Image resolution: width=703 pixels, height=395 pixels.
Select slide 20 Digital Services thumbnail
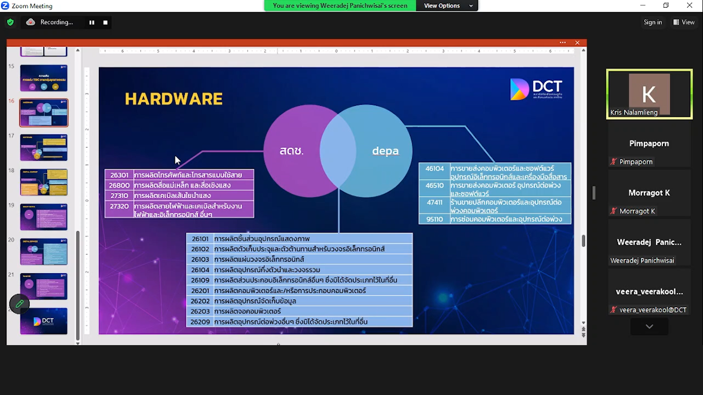pos(44,252)
